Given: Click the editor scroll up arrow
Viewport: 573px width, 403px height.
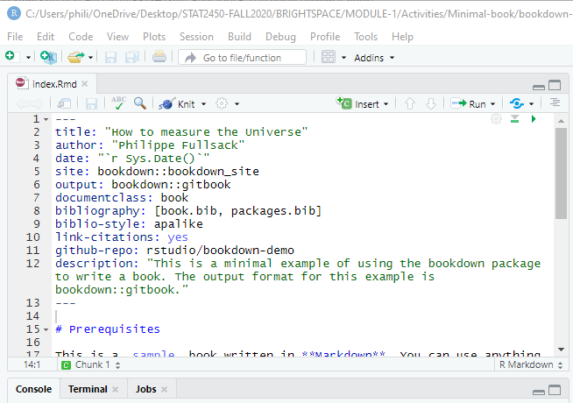Looking at the screenshot, I should pos(561,121).
